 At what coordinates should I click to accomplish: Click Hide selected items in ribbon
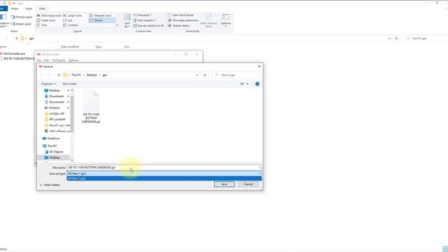click(209, 20)
